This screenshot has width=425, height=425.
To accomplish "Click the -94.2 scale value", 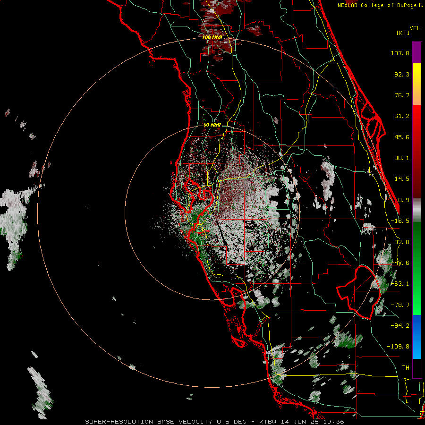I will click(400, 325).
